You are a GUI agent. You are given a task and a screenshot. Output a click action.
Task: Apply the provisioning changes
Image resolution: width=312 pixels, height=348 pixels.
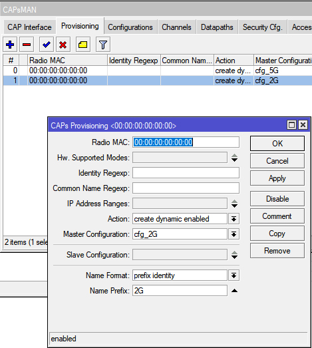[277, 178]
